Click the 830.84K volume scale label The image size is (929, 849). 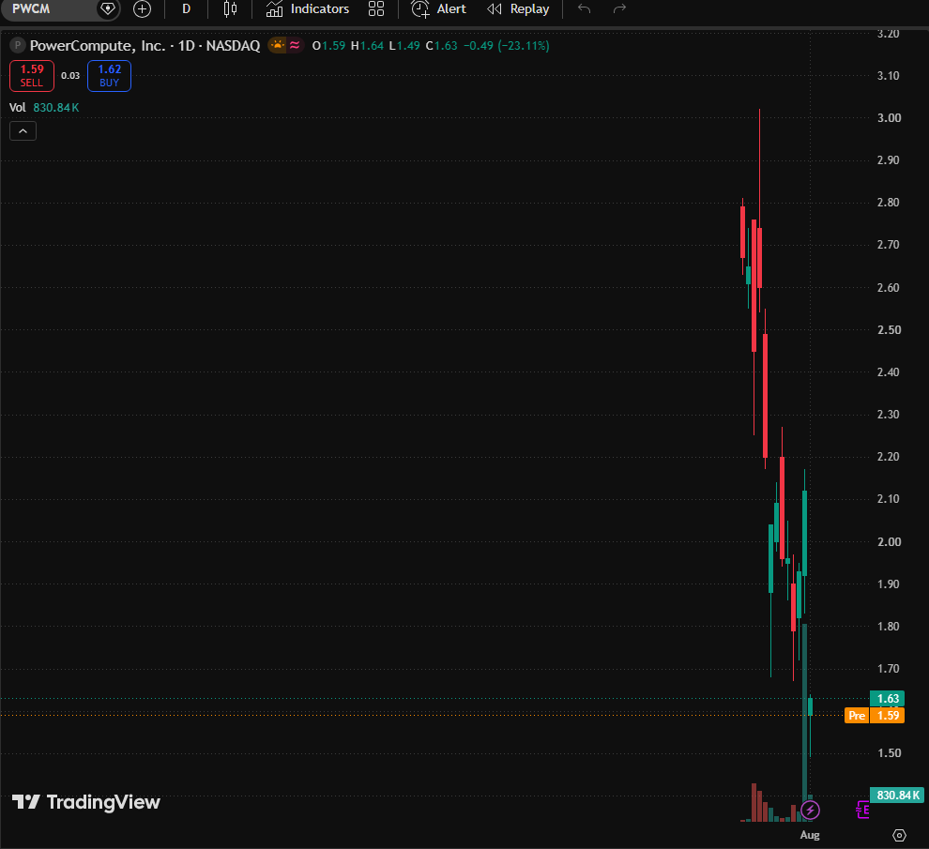pyautogui.click(x=897, y=796)
